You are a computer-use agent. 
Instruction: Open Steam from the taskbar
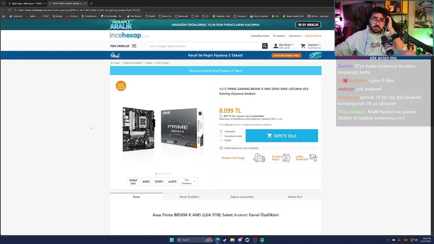click(x=224, y=240)
